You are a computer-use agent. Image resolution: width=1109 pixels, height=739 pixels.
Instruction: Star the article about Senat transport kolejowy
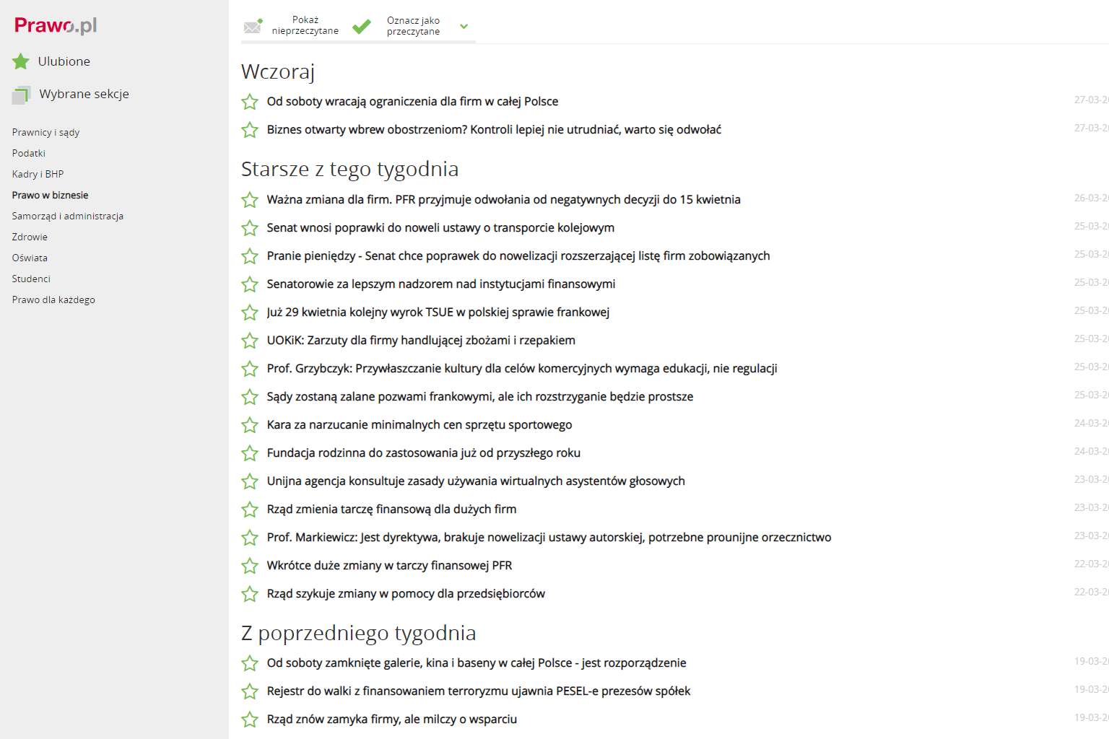(250, 228)
